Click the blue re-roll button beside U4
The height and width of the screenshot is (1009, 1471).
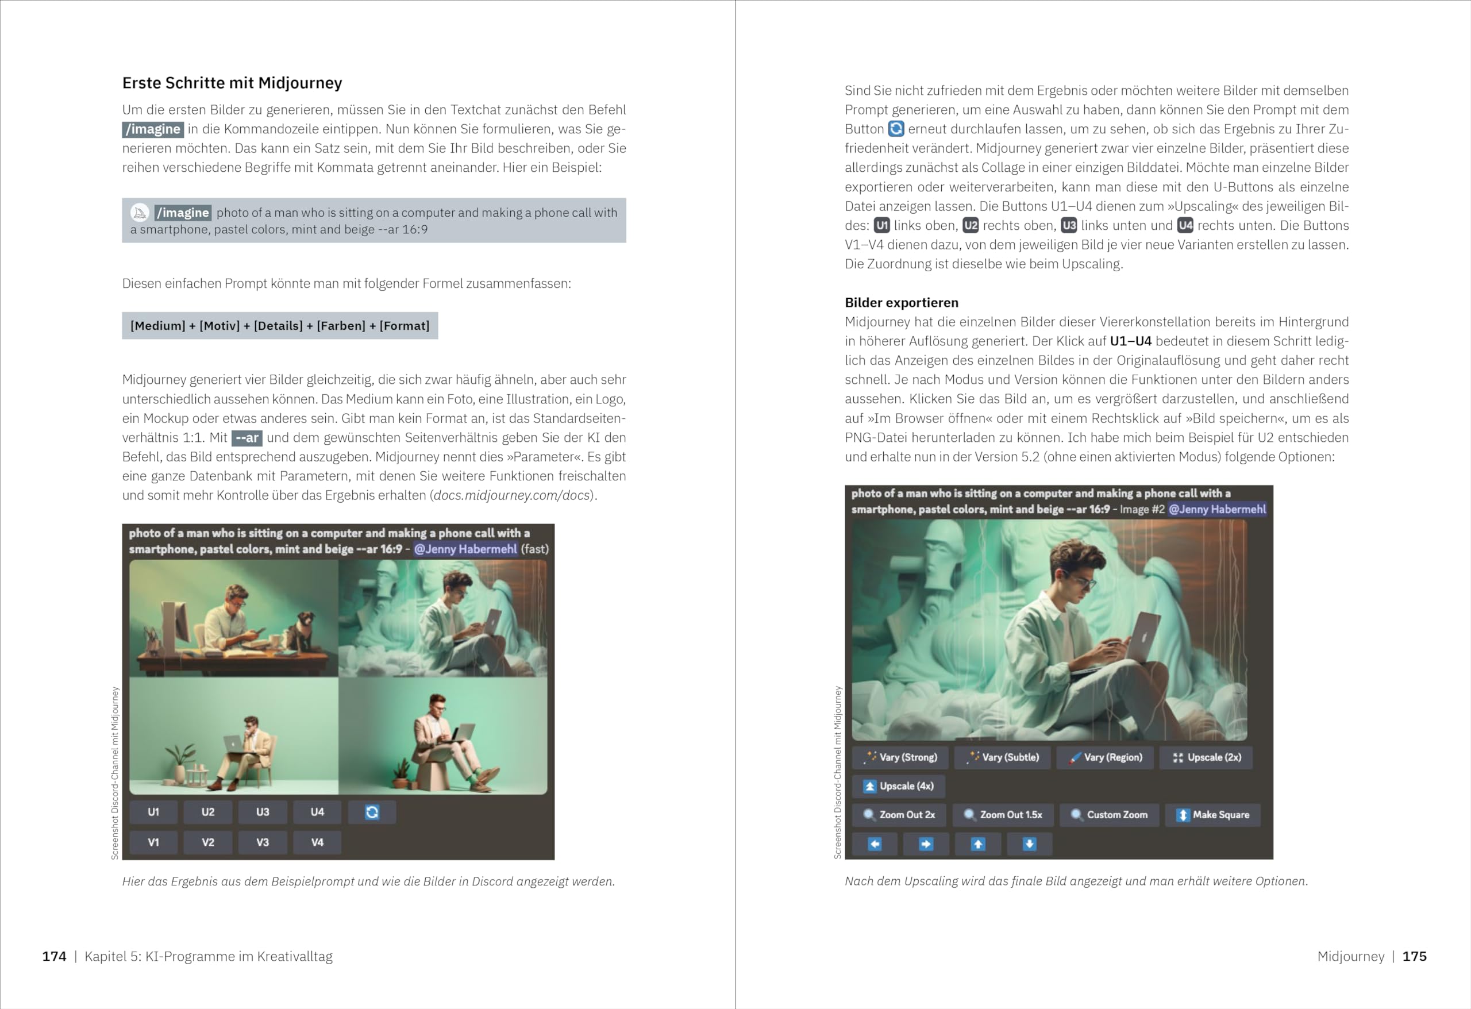click(x=372, y=811)
